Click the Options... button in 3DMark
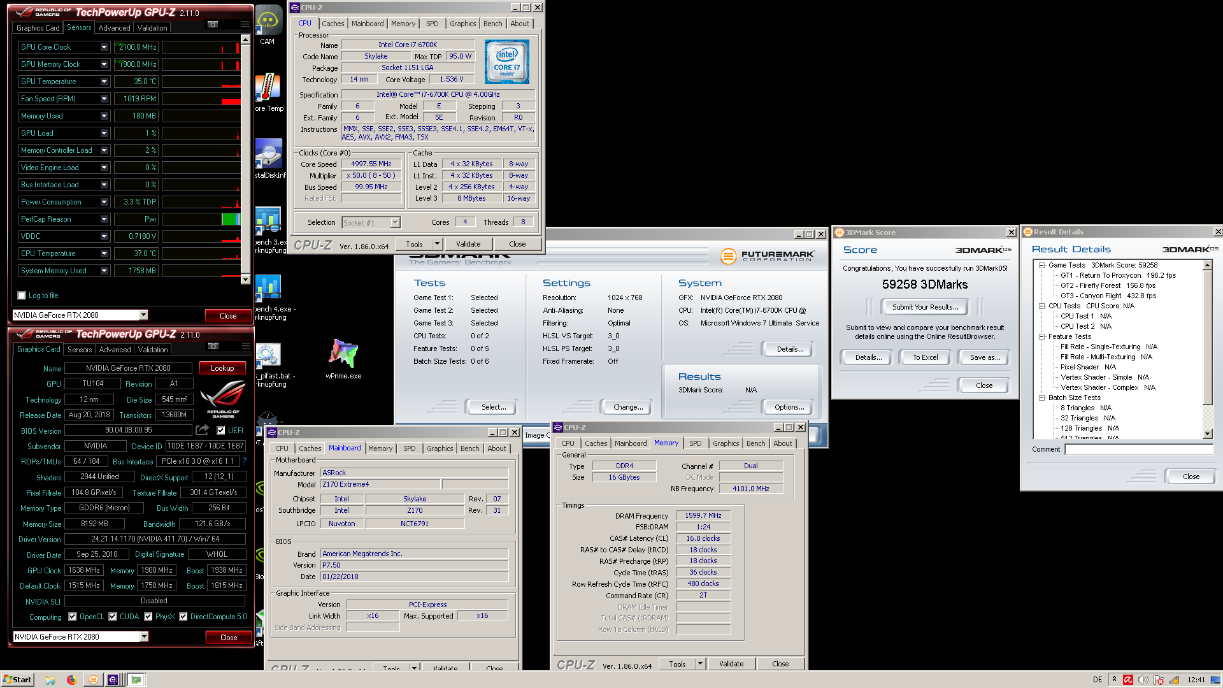 [x=789, y=407]
